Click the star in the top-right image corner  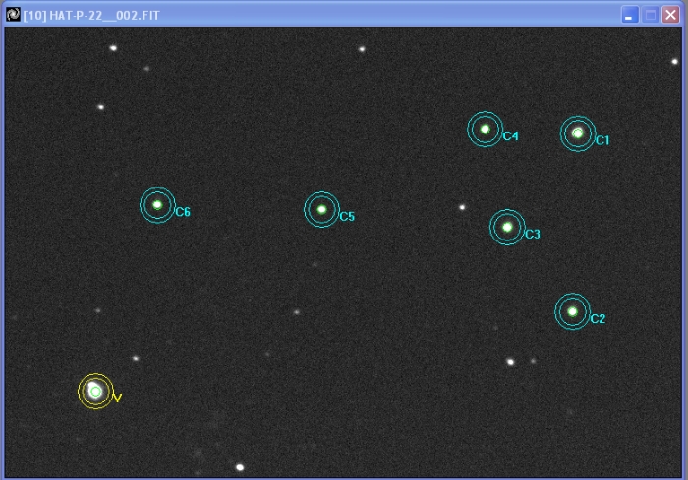tap(675, 61)
